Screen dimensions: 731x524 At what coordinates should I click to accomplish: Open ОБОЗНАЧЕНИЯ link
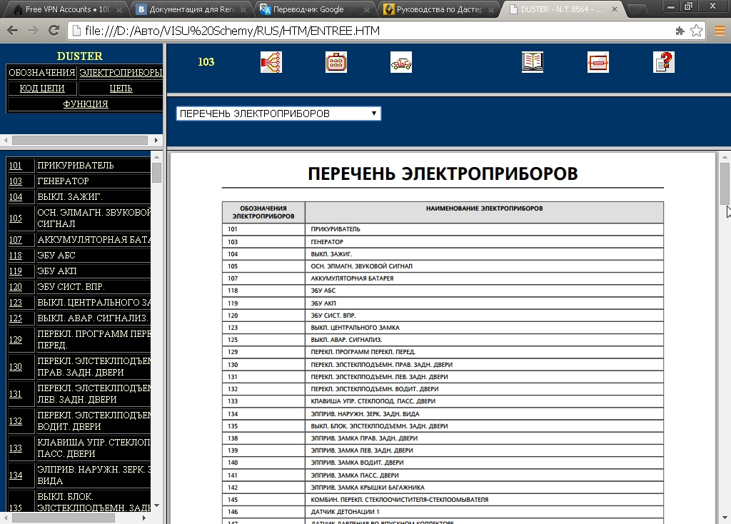coord(42,73)
